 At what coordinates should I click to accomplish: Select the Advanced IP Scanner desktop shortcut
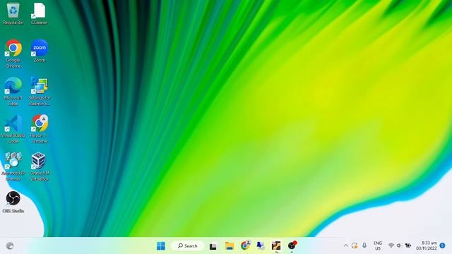[13, 167]
